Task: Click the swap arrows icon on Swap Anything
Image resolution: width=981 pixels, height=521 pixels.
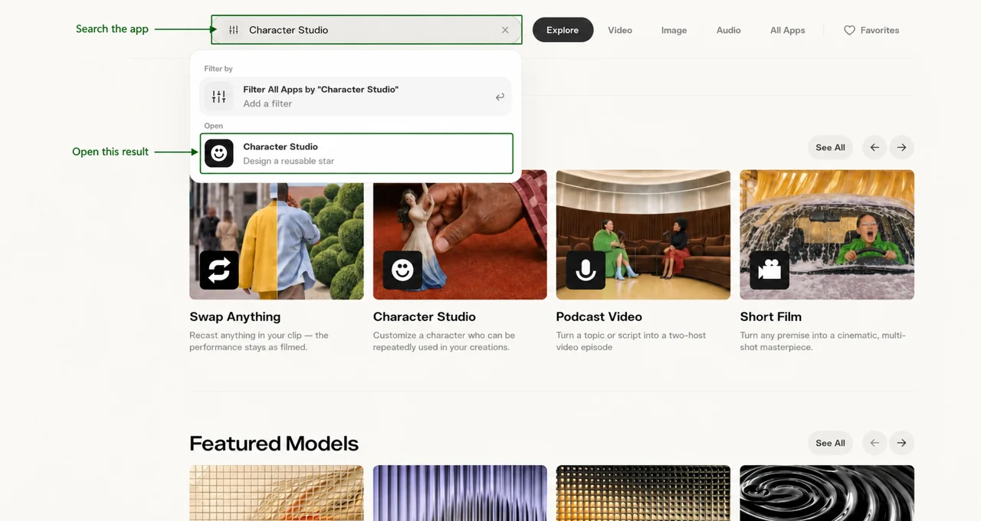Action: (x=219, y=270)
